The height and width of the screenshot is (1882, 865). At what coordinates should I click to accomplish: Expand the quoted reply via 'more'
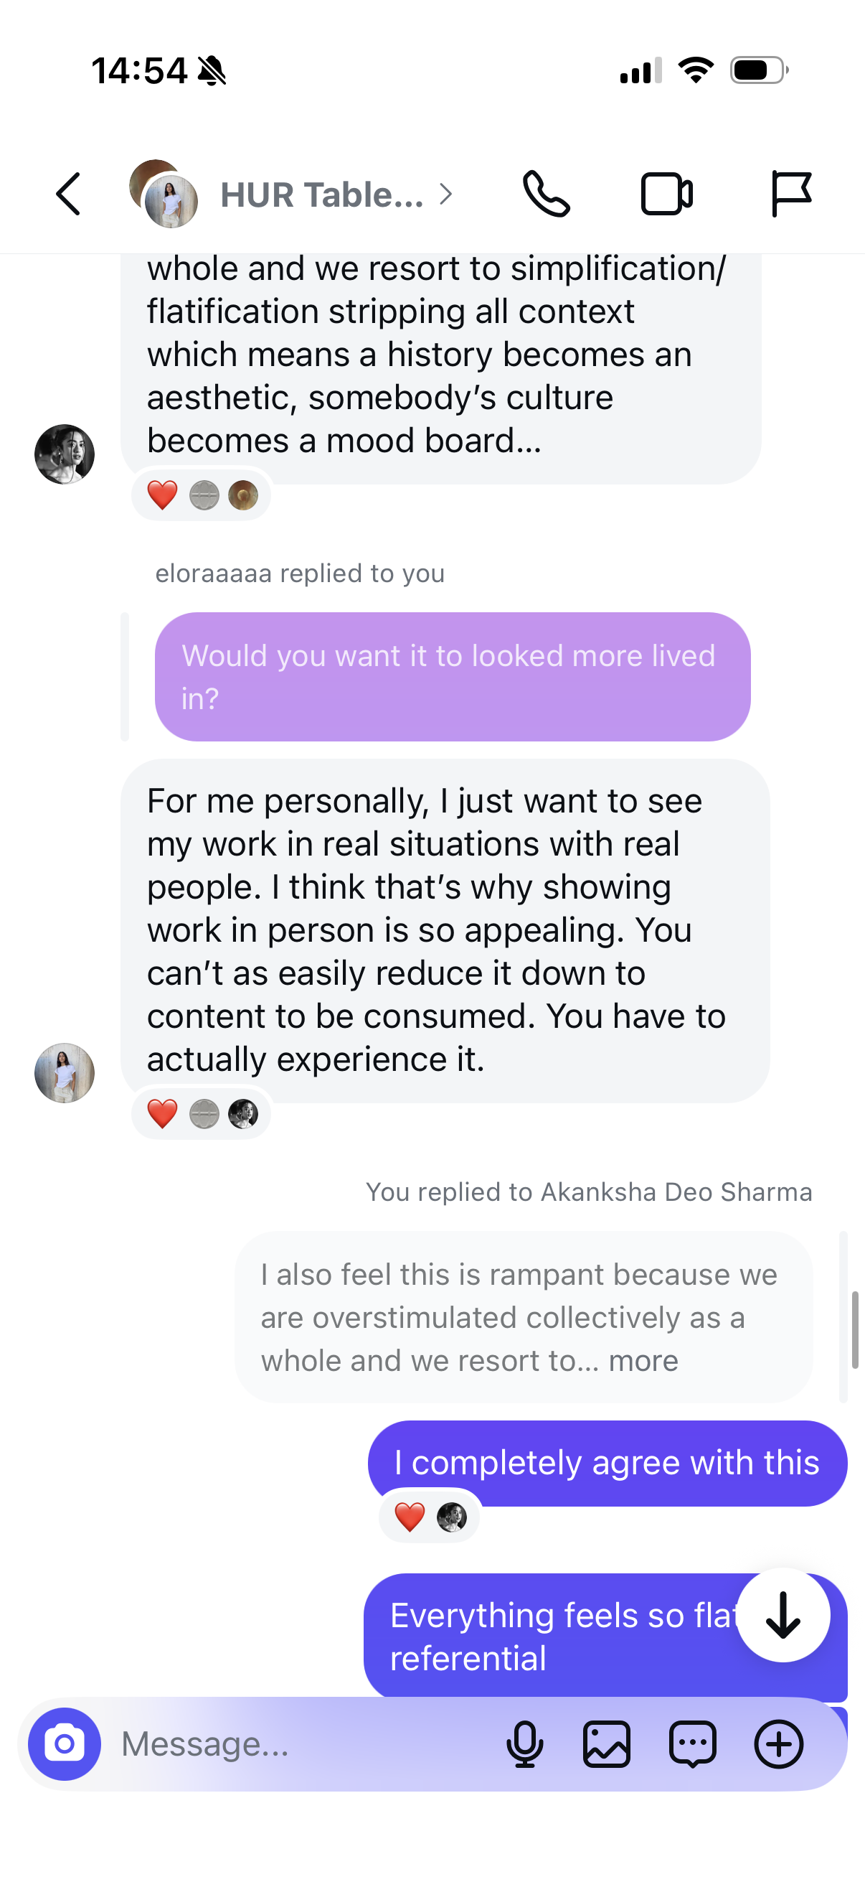643,1360
